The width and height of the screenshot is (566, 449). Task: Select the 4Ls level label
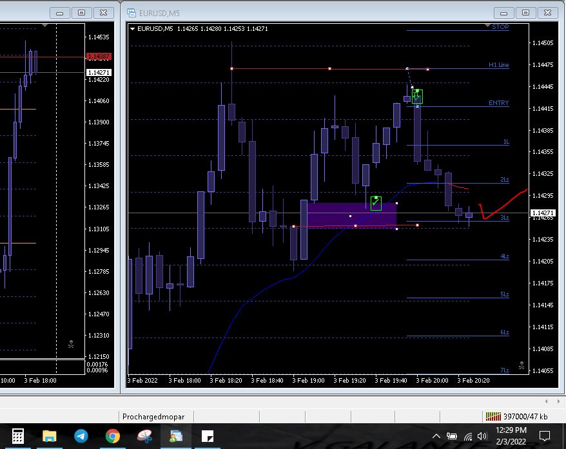505,256
